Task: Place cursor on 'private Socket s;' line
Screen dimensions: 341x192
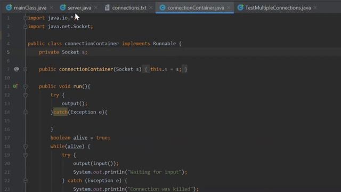Action: tap(63, 52)
